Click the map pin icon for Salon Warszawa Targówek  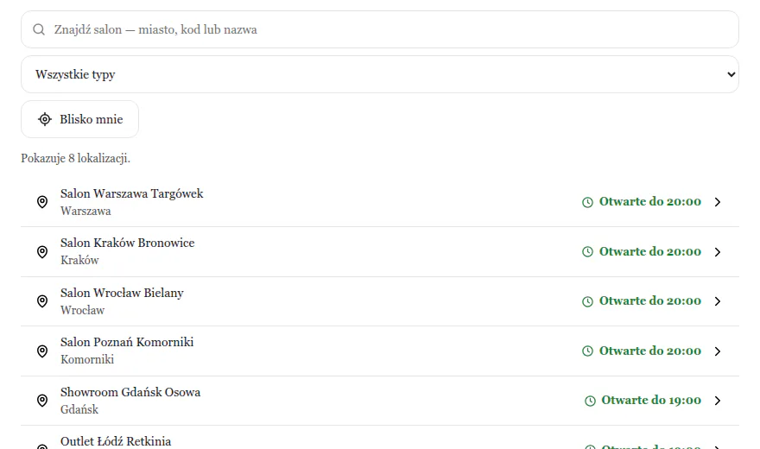pos(42,202)
